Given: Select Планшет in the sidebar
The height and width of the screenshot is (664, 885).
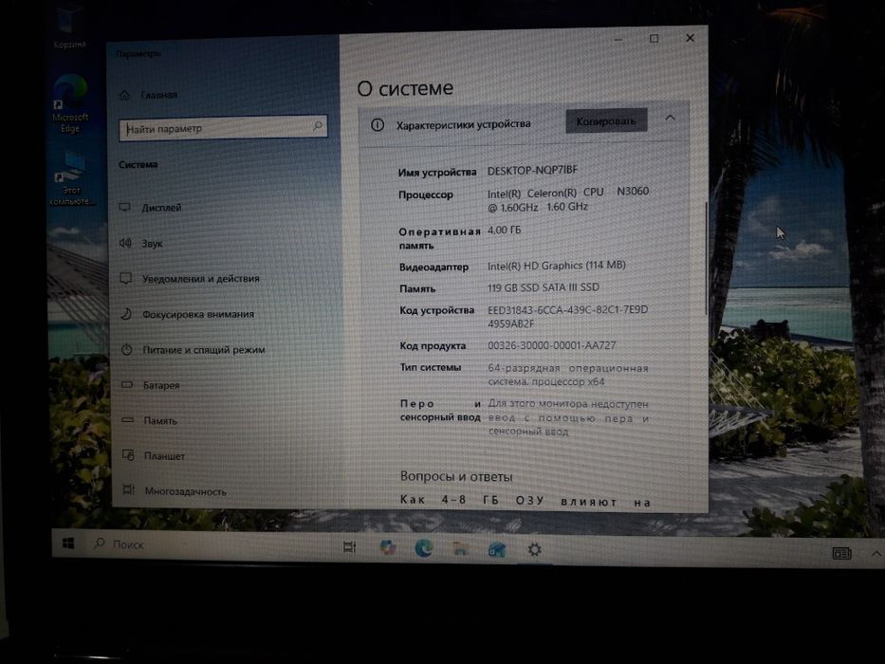Looking at the screenshot, I should (x=164, y=455).
